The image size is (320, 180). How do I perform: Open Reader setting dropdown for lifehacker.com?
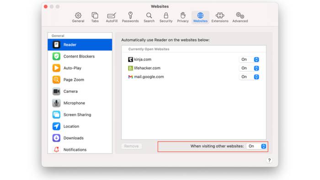[250, 68]
